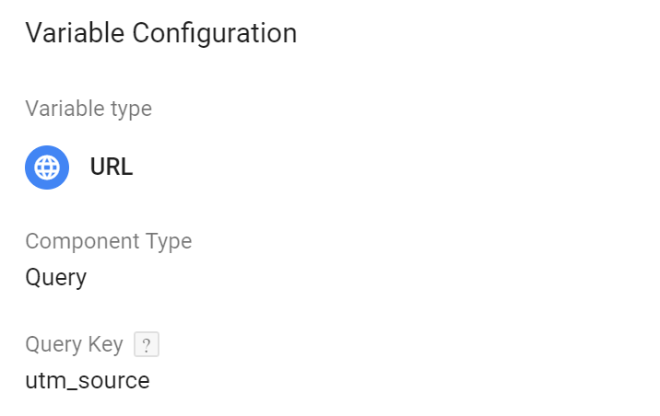660x416 pixels.
Task: Open the Query Key help question mark
Action: point(147,344)
